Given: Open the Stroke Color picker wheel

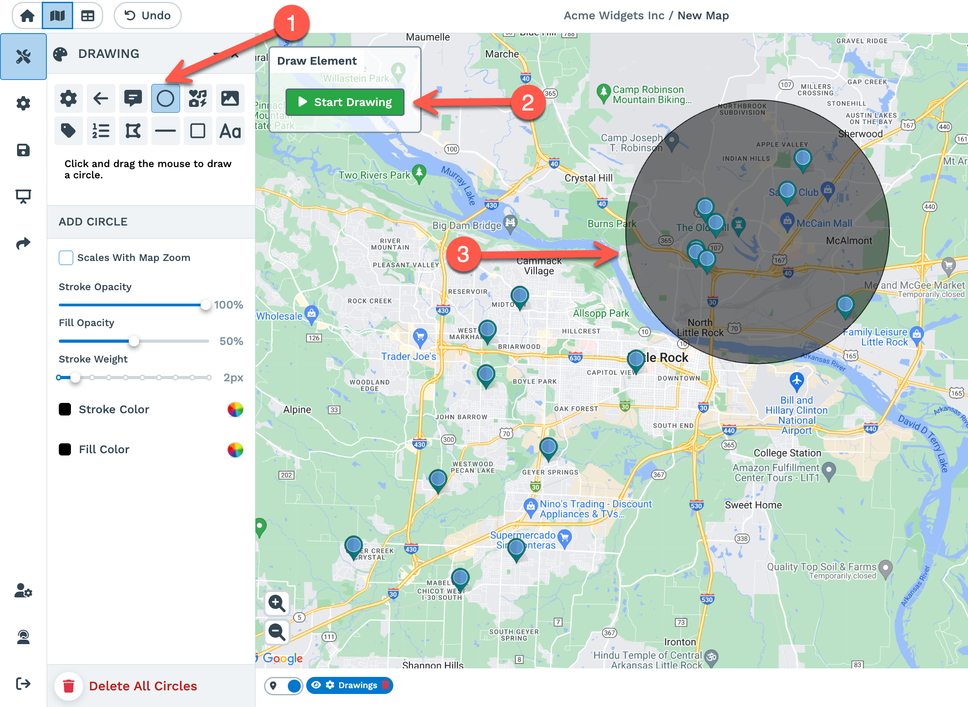Looking at the screenshot, I should (235, 410).
